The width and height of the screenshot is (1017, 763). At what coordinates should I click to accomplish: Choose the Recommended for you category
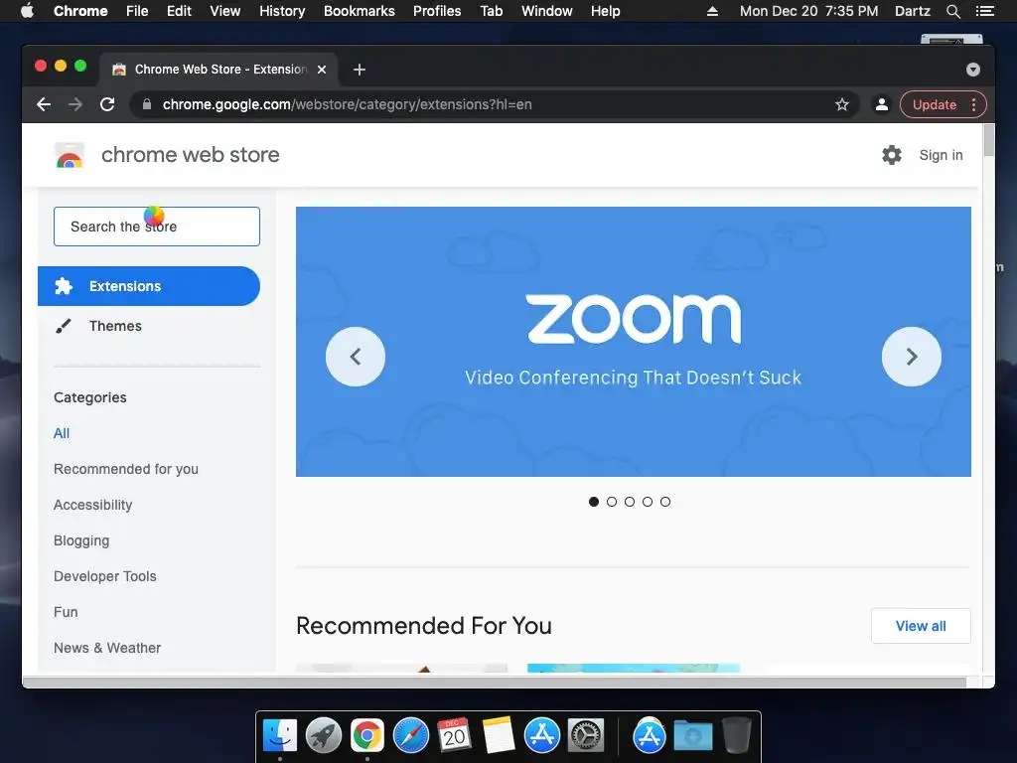[126, 469]
